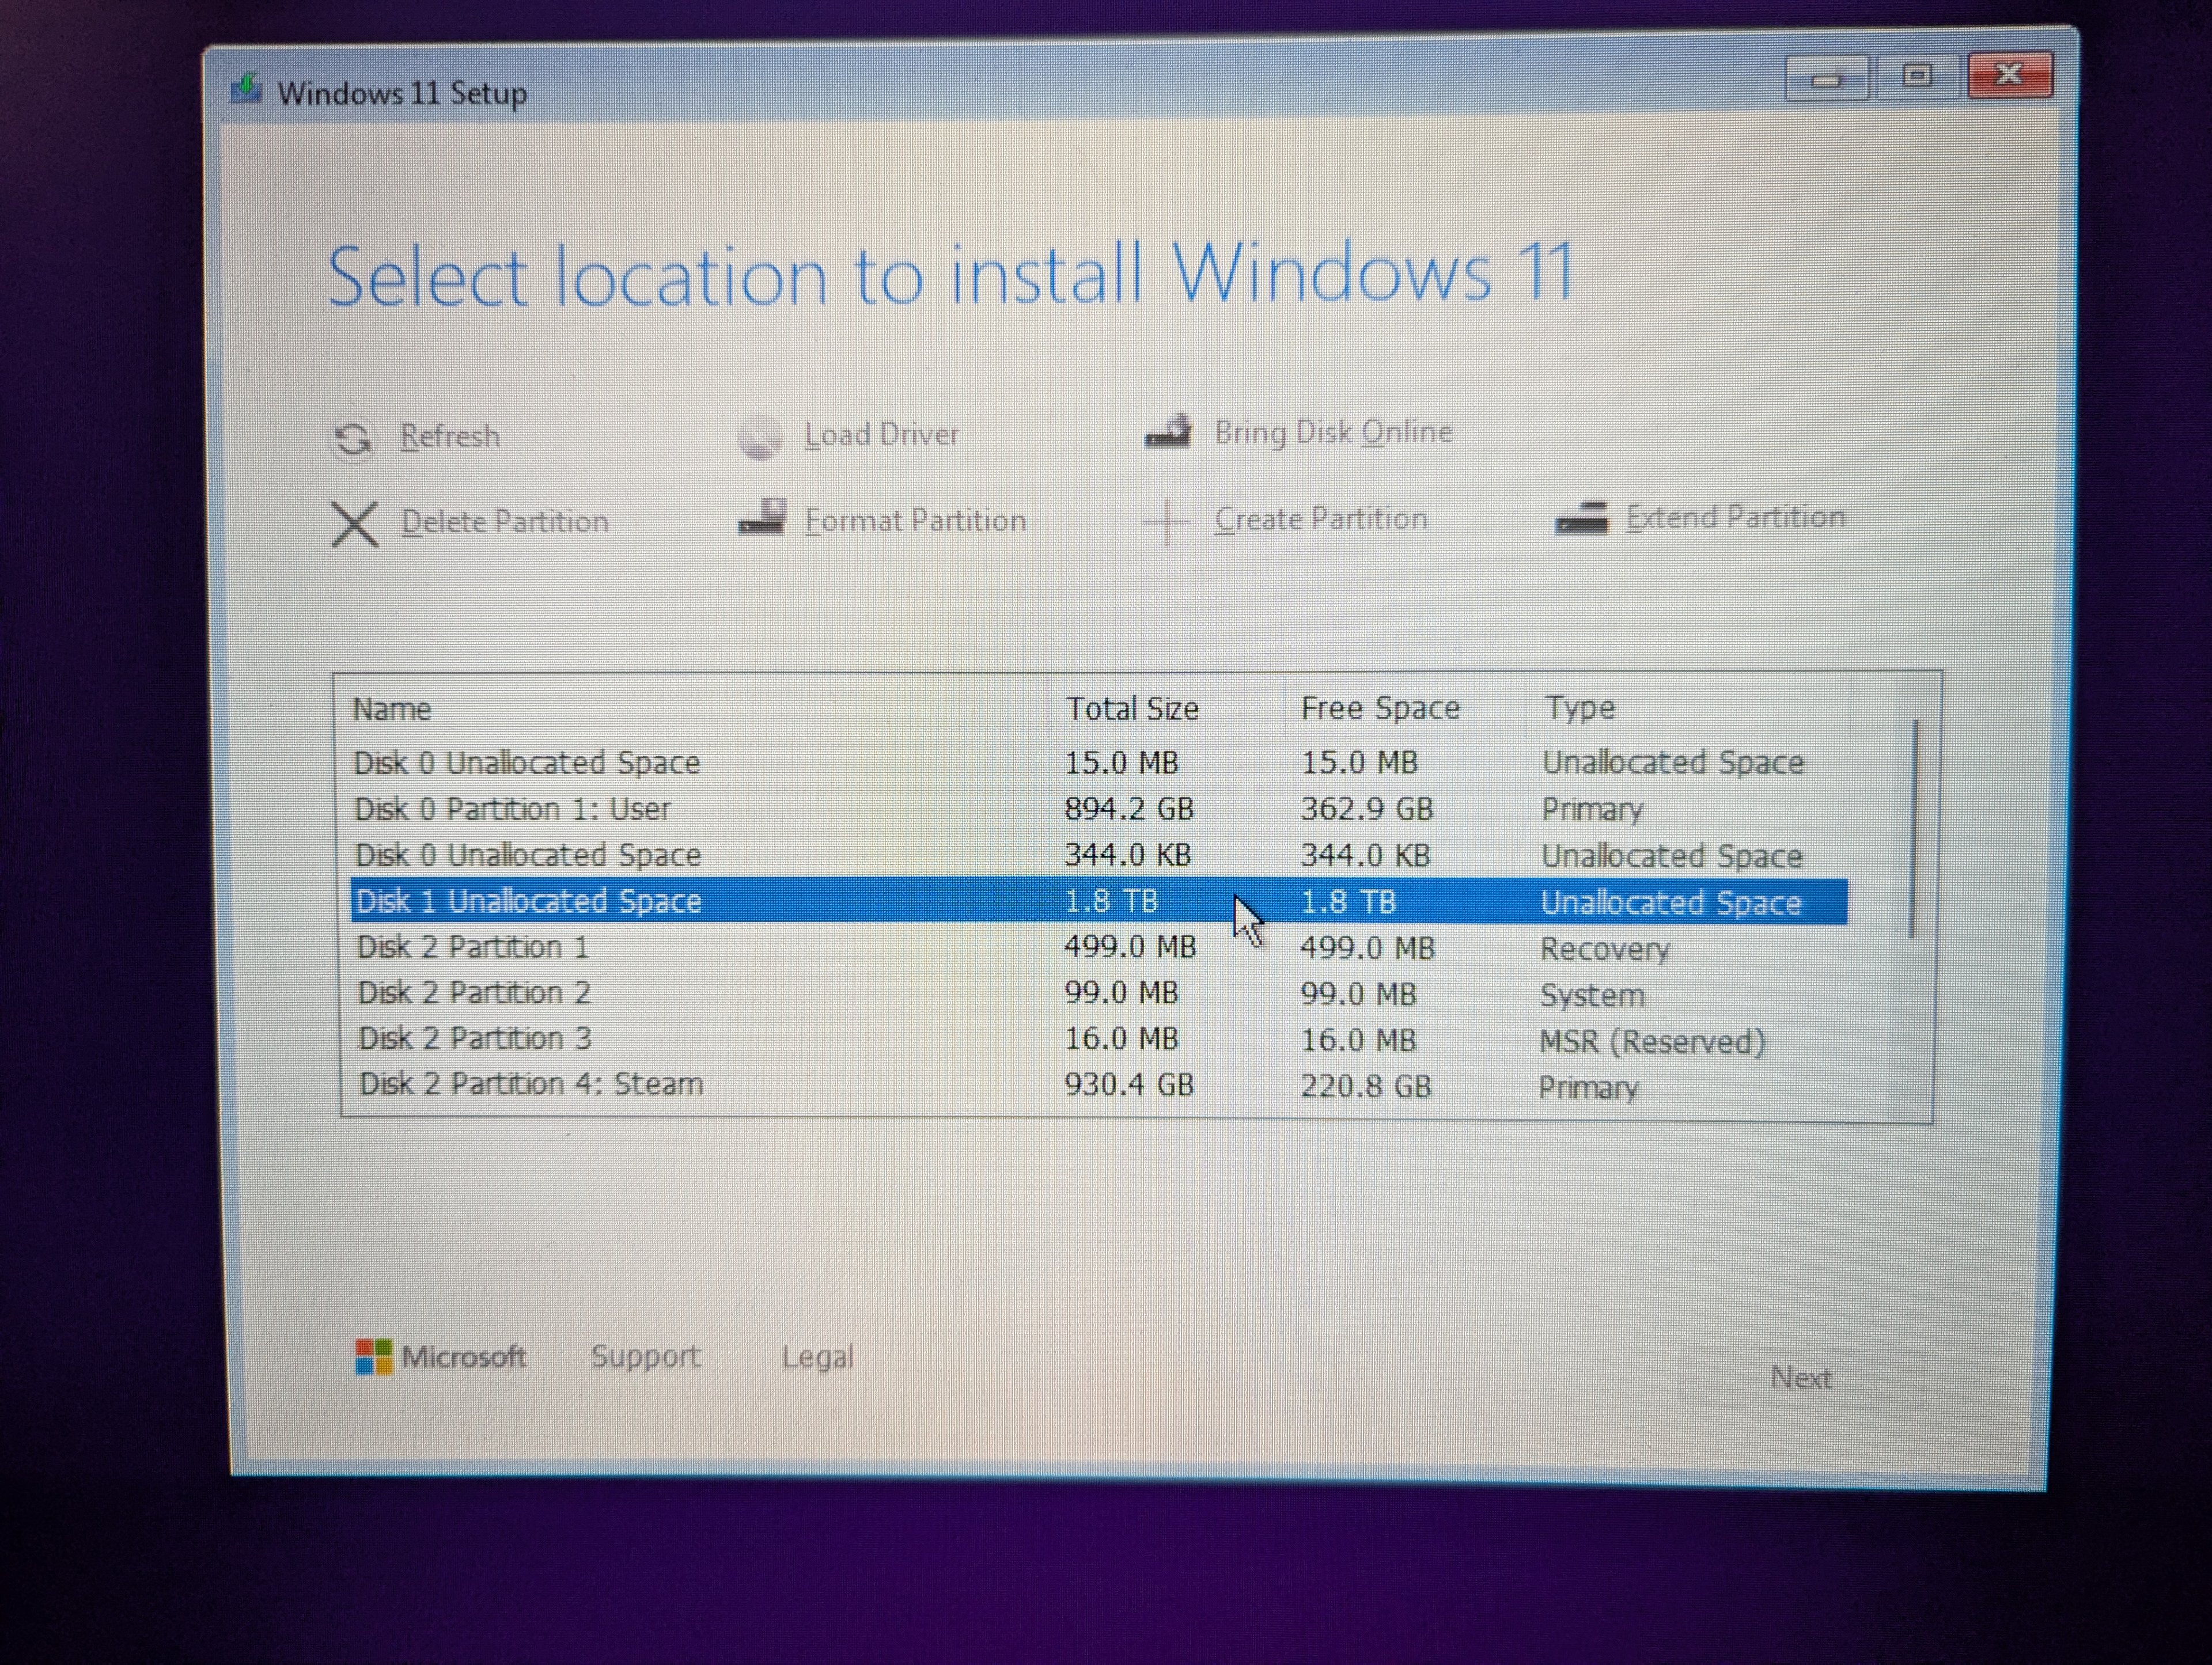Click the Extend Partition drive icon
The width and height of the screenshot is (2212, 1665).
pyautogui.click(x=1581, y=518)
